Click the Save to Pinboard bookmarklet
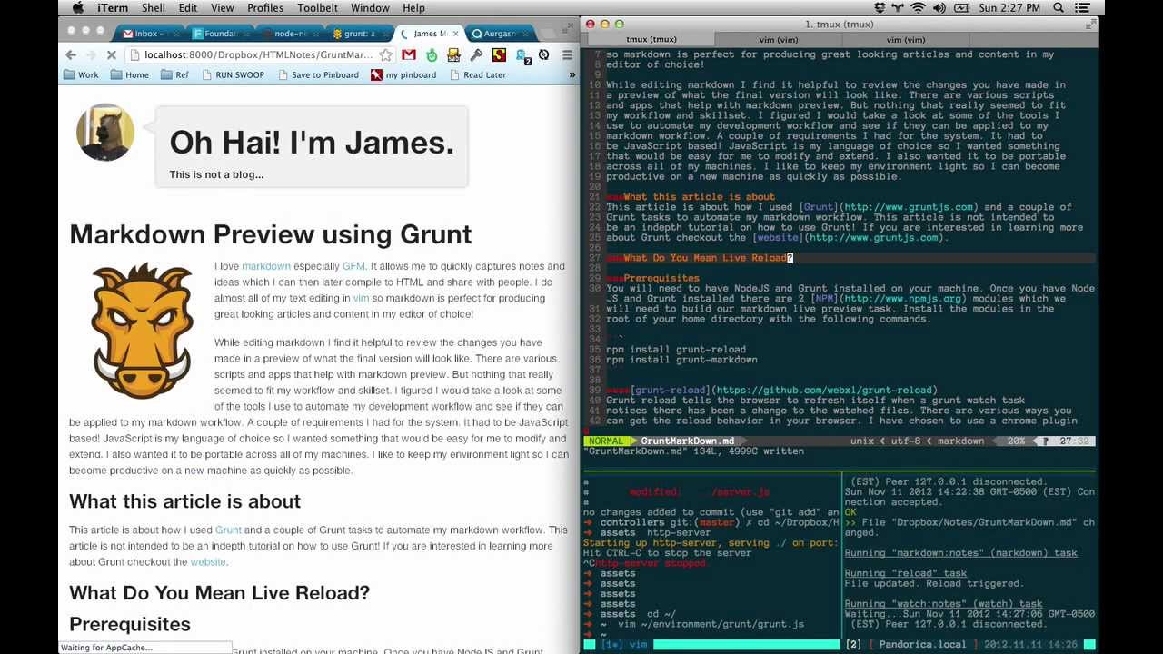Image resolution: width=1163 pixels, height=654 pixels. (x=317, y=75)
